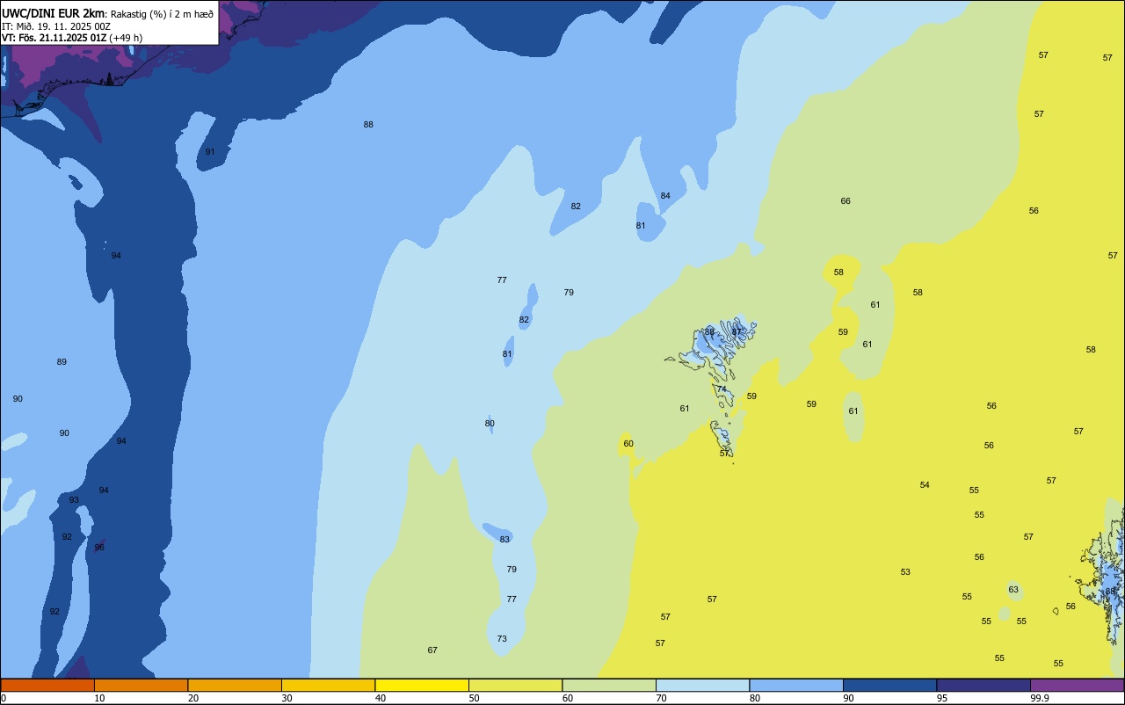The height and width of the screenshot is (705, 1125).
Task: Click the humidity value '93' on the map
Action: (x=74, y=500)
